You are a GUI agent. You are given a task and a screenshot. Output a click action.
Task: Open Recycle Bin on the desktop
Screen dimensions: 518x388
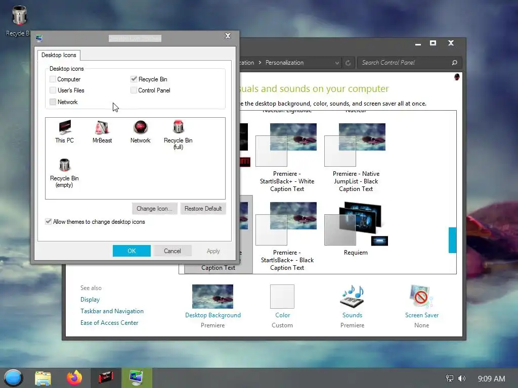19,20
